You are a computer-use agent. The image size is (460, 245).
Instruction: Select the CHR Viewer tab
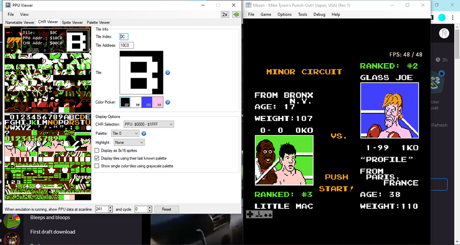tap(48, 22)
